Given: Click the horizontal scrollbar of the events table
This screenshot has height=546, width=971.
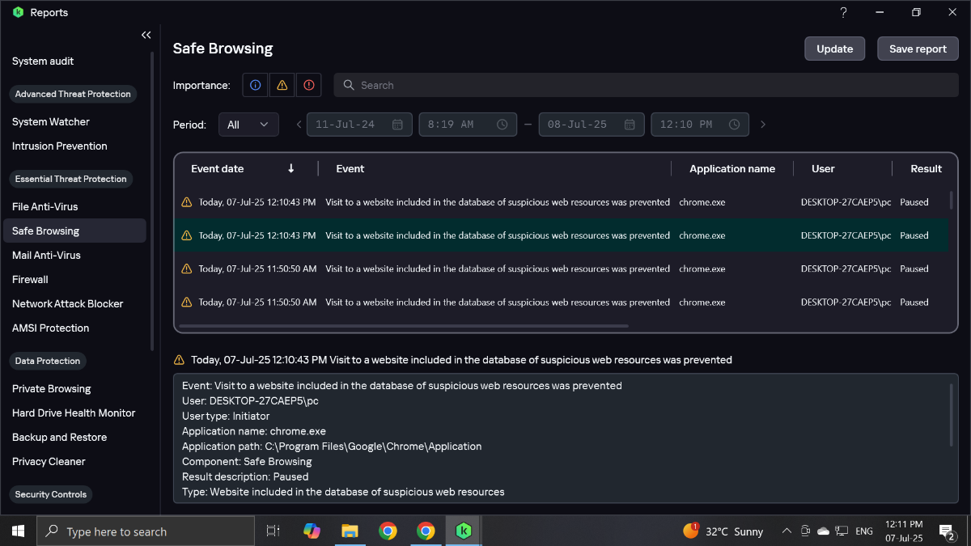Looking at the screenshot, I should 404,326.
